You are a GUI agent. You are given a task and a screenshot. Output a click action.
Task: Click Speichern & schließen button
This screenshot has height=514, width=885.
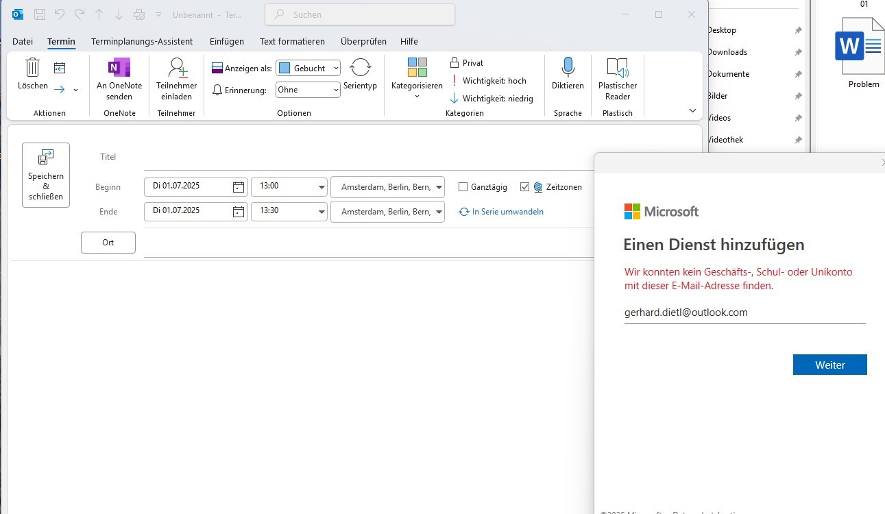[46, 175]
